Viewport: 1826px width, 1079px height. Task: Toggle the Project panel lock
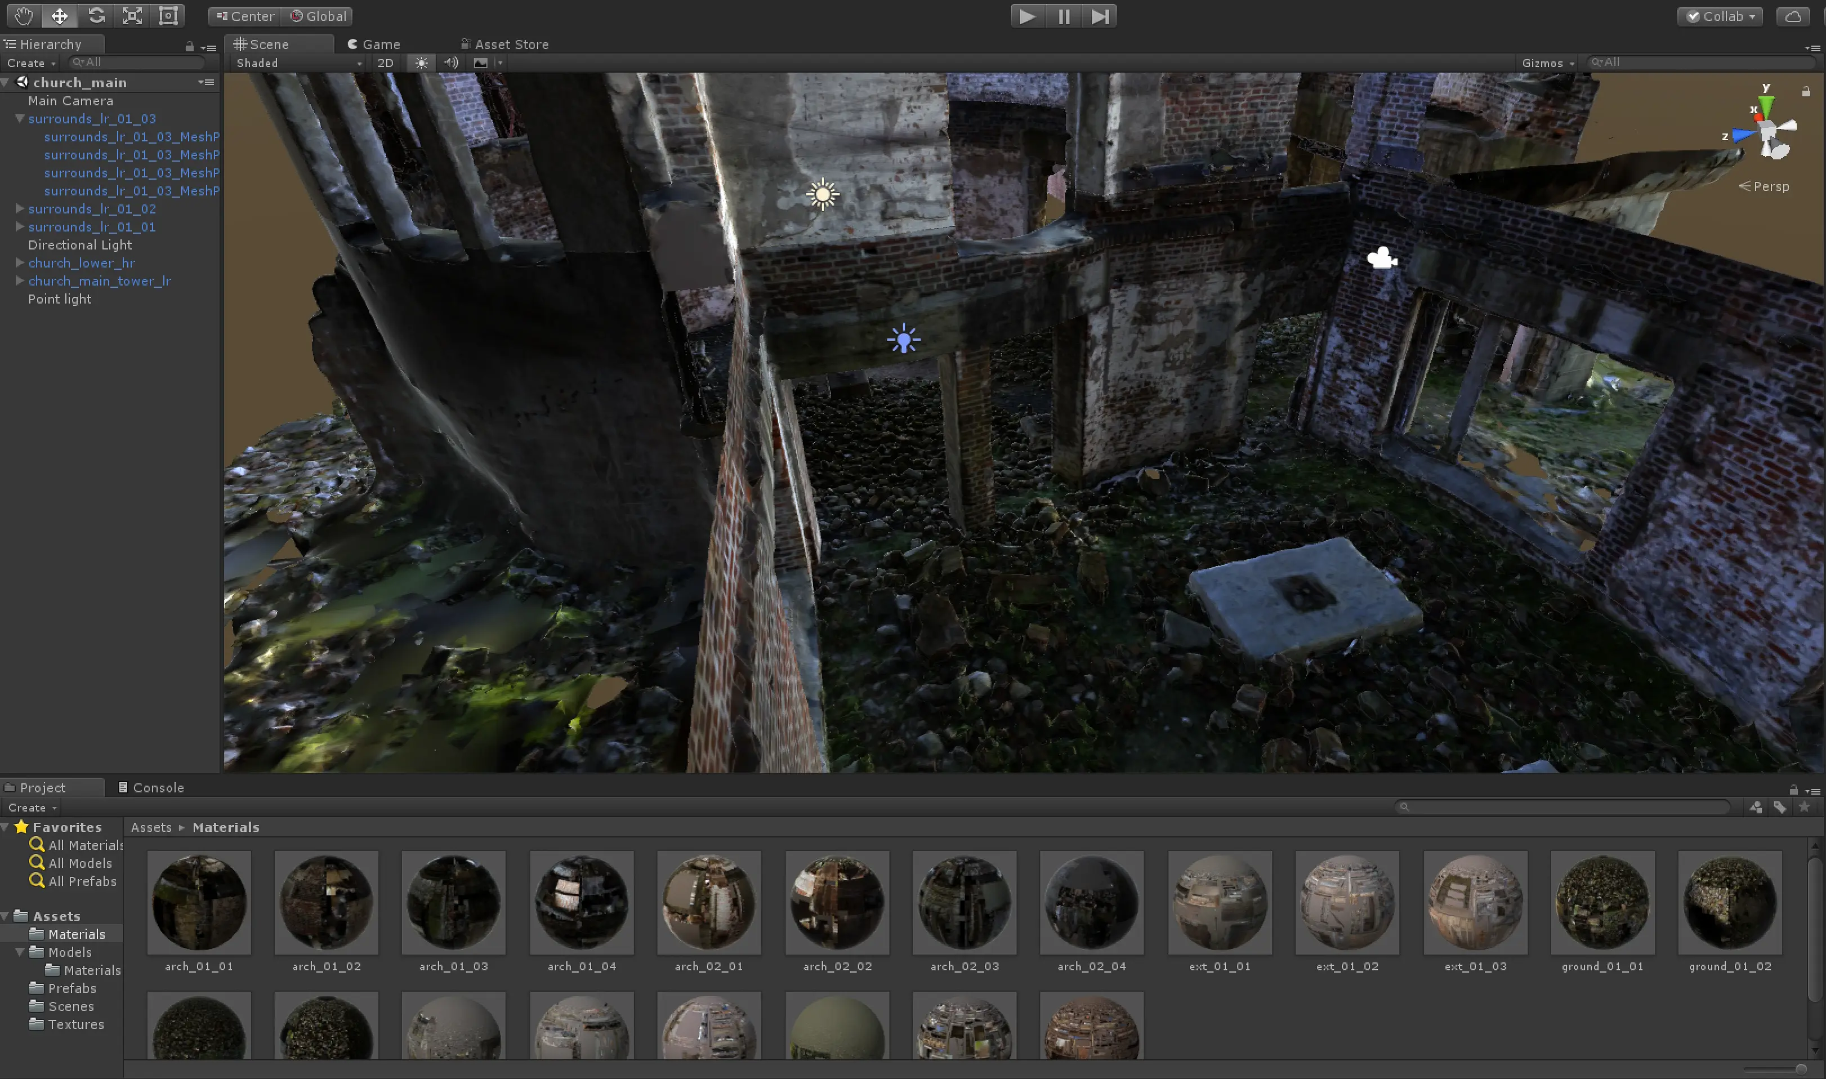tap(1793, 790)
